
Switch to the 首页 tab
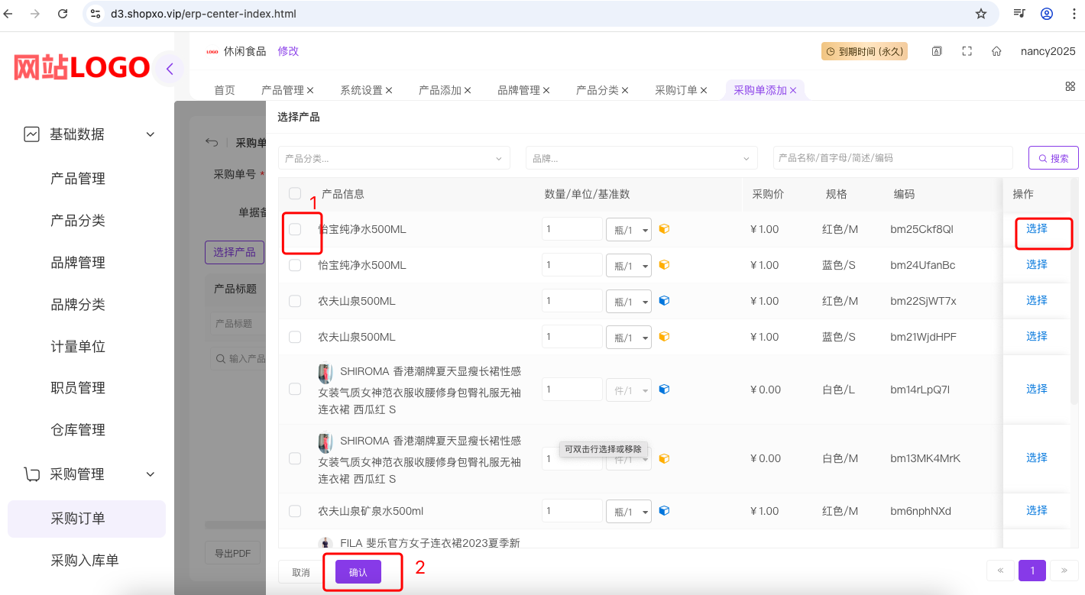(225, 90)
